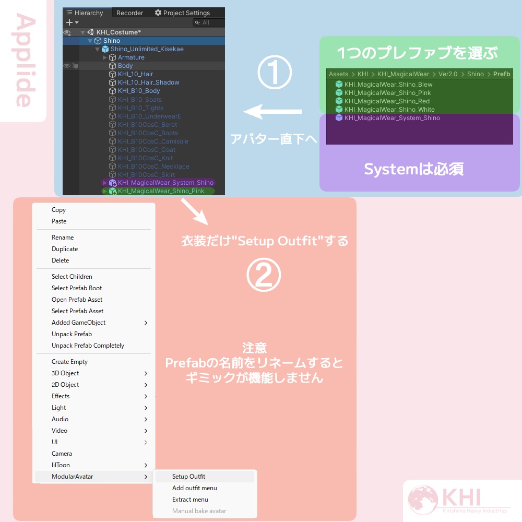Collapse Shino_Unlimited_Kisekae expand arrow
522x522 pixels.
click(x=97, y=49)
